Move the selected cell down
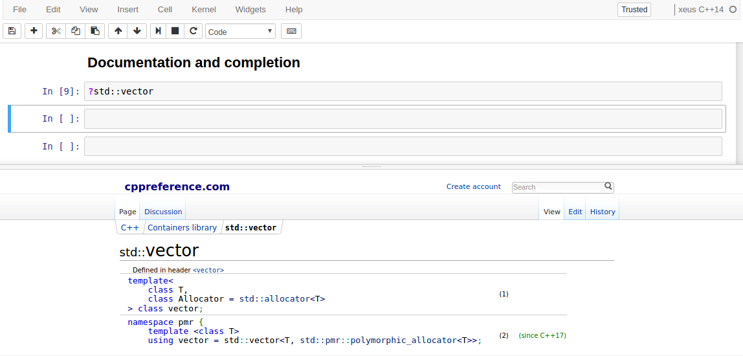The image size is (743, 356). tap(137, 31)
